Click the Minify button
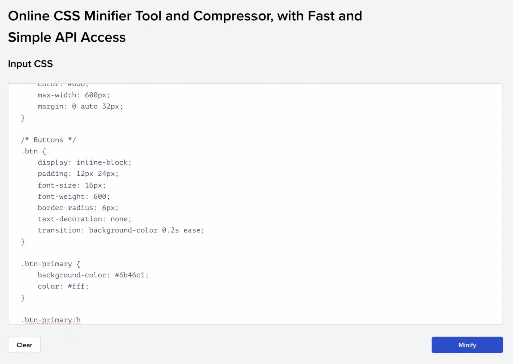Image resolution: width=513 pixels, height=364 pixels. pyautogui.click(x=466, y=345)
